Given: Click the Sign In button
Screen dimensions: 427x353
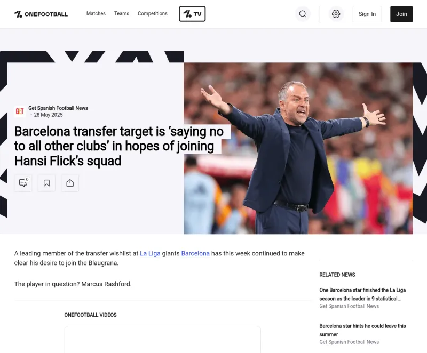Looking at the screenshot, I should [x=367, y=14].
